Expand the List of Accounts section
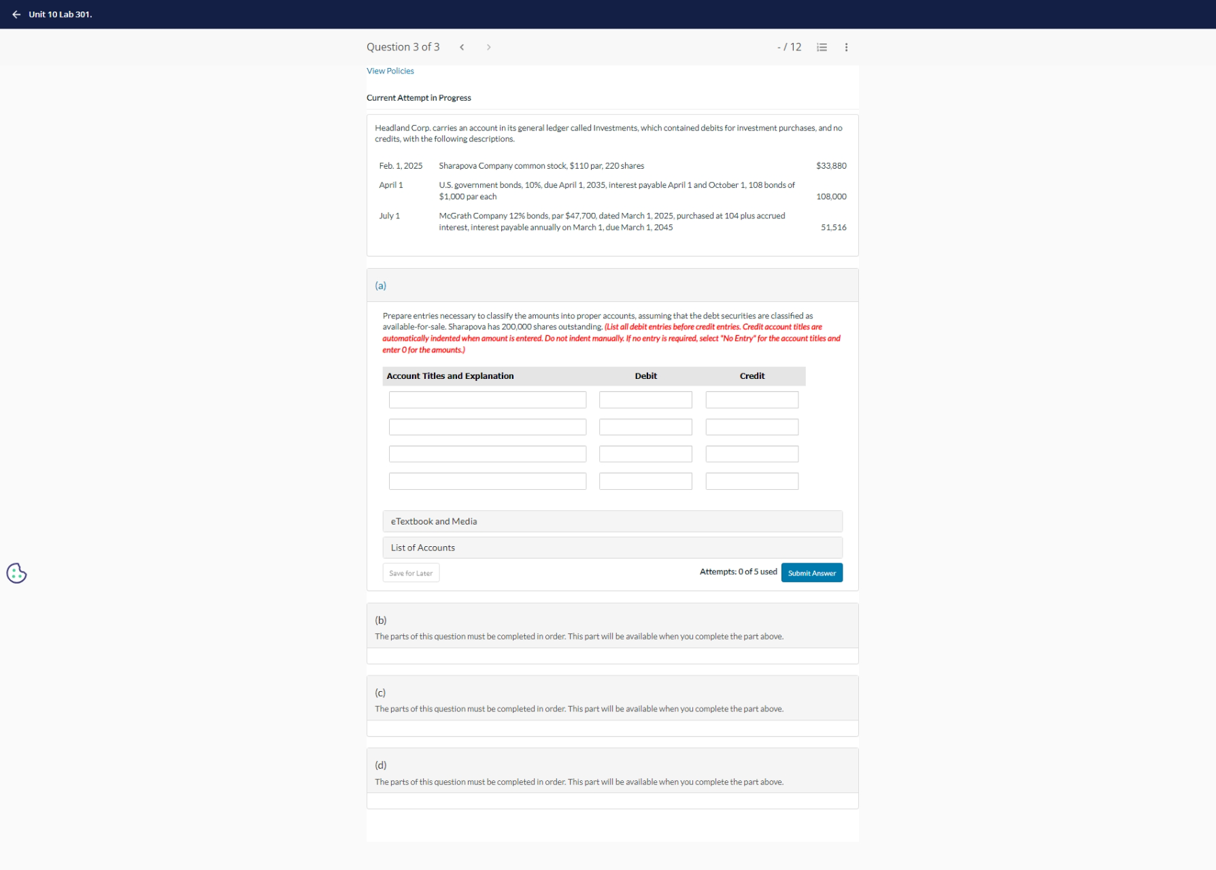 point(612,548)
